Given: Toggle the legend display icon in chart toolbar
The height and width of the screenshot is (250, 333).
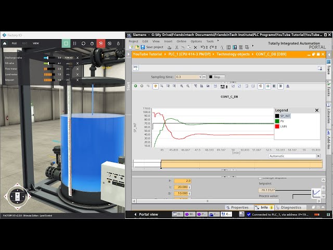Looking at the screenshot, I should pos(268,86).
